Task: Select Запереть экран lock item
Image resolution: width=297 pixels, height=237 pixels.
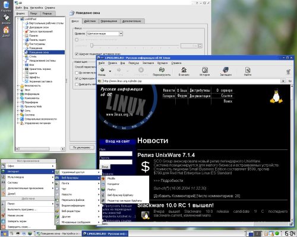Action: pyautogui.click(x=28, y=221)
